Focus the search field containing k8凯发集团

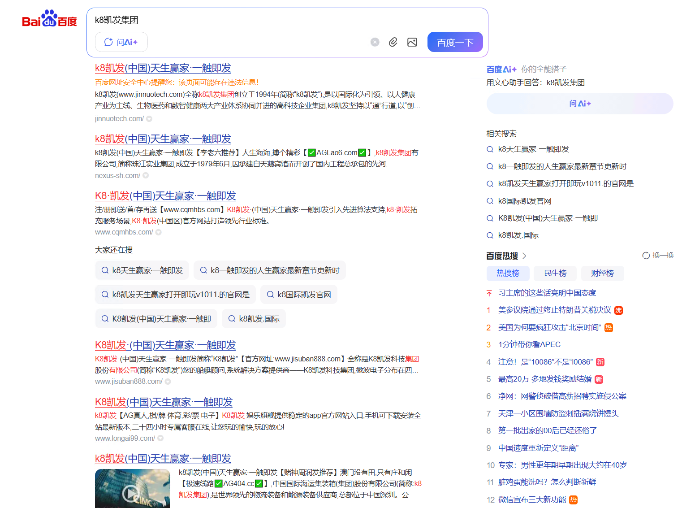click(287, 20)
